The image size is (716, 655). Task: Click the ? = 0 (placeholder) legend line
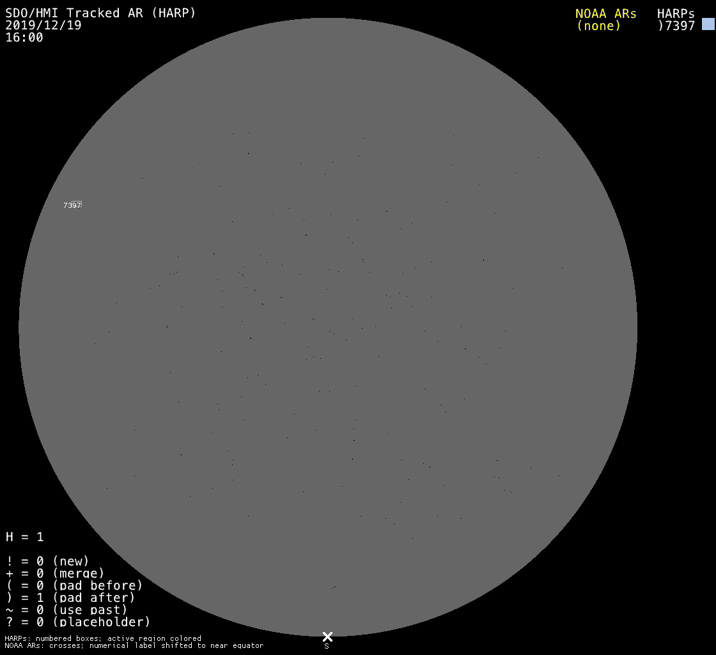(78, 621)
